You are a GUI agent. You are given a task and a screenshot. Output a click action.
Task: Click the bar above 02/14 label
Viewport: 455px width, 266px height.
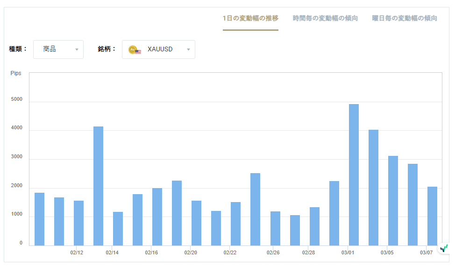coord(118,229)
